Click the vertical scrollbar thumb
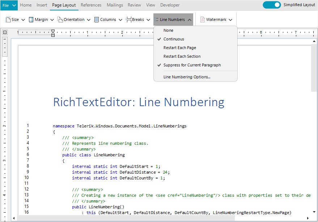 click(314, 68)
